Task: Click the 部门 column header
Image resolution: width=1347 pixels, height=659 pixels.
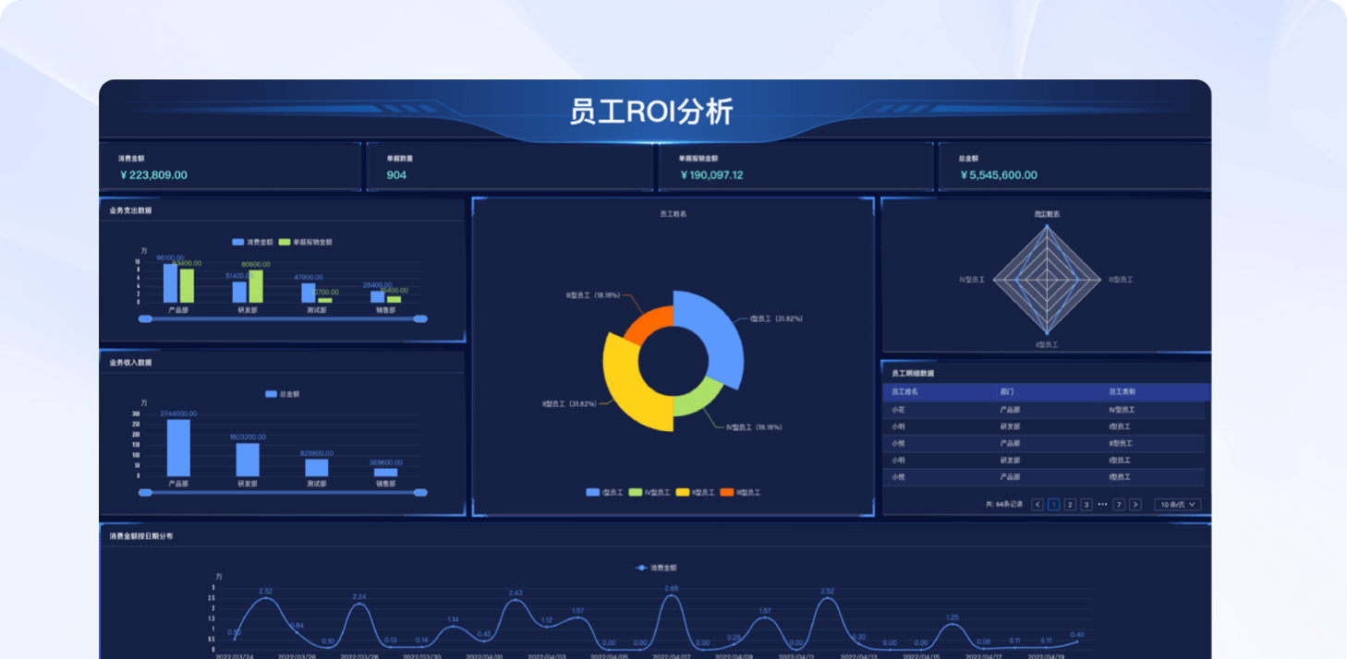Action: point(1006,392)
